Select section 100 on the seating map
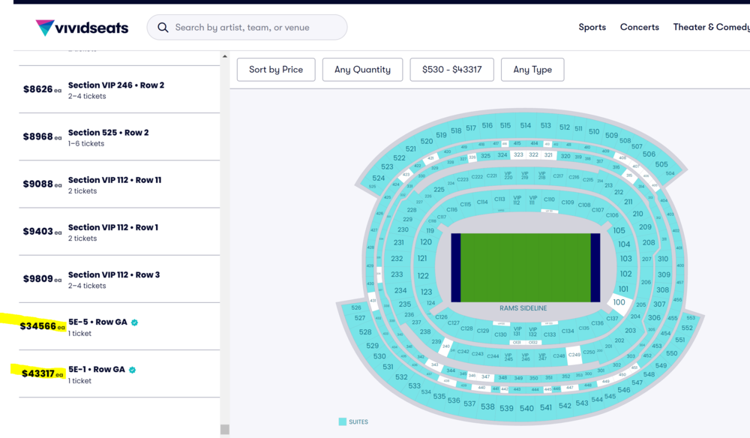 (x=619, y=302)
